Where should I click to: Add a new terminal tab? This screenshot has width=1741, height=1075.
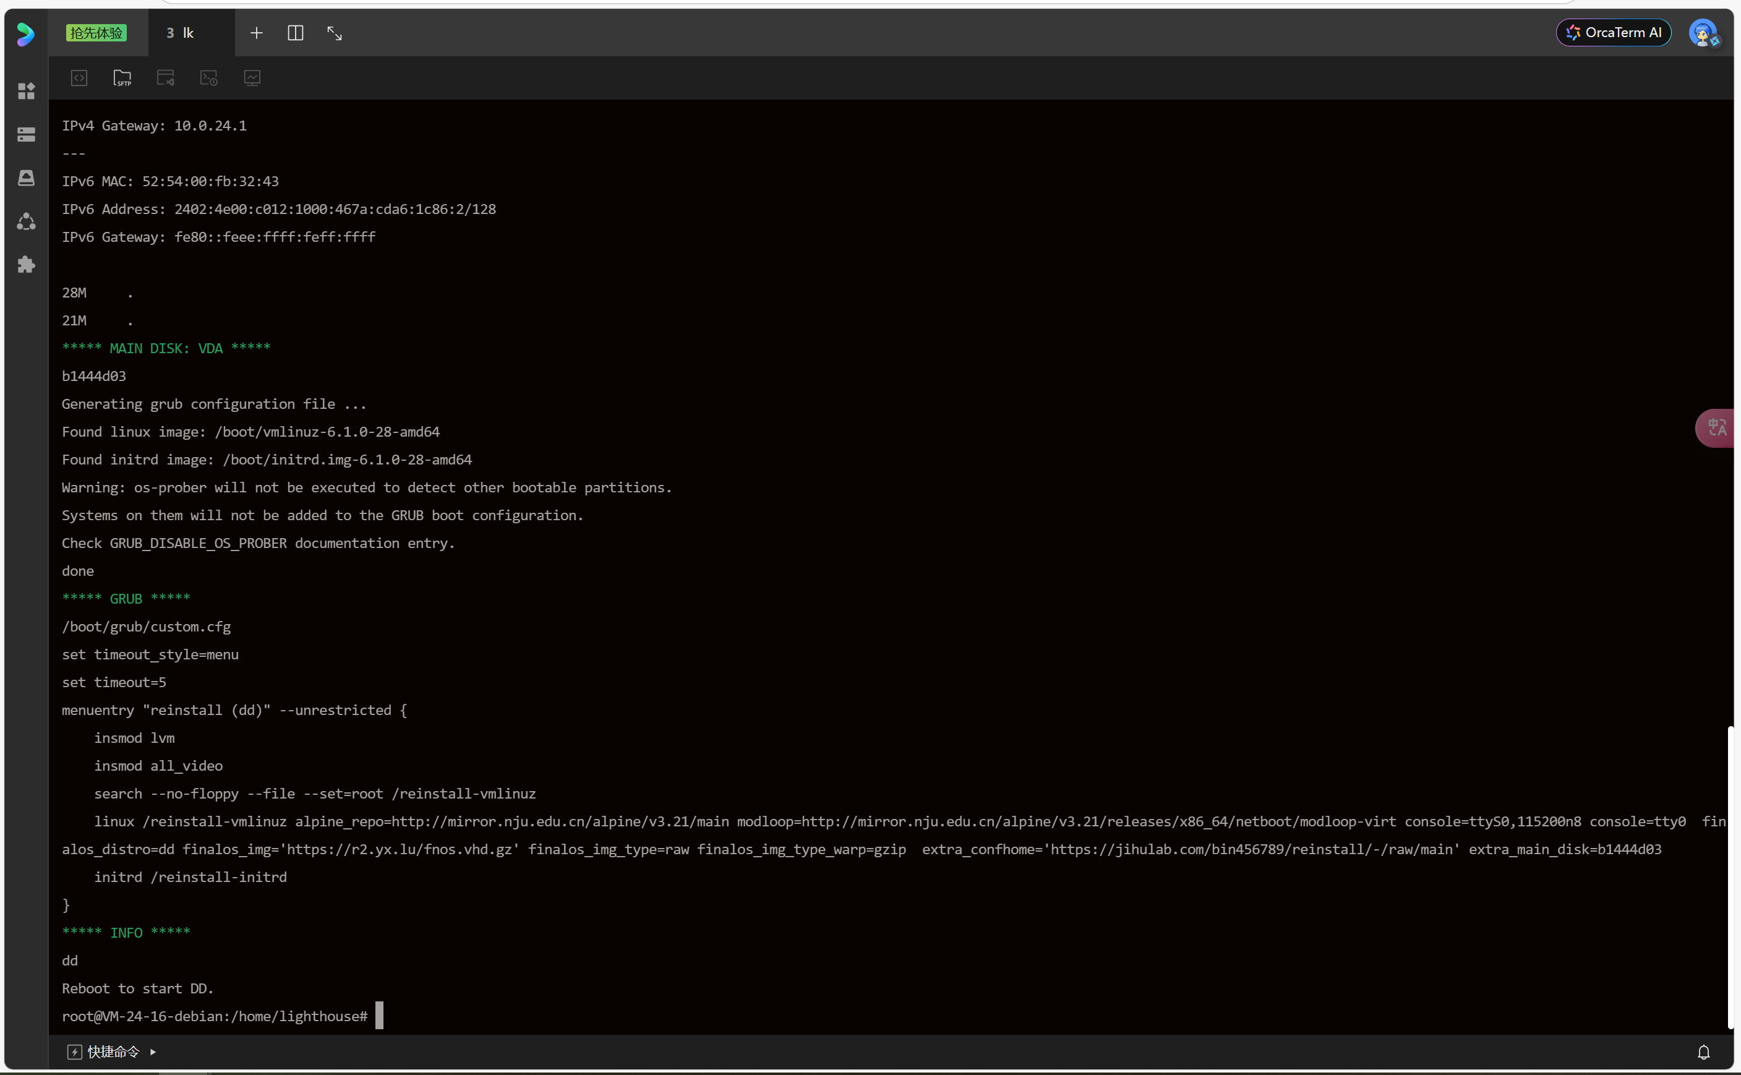[x=257, y=33]
